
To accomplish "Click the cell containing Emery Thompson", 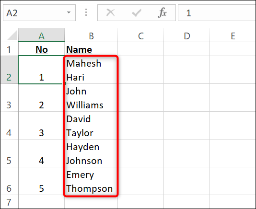I will click(91, 181).
